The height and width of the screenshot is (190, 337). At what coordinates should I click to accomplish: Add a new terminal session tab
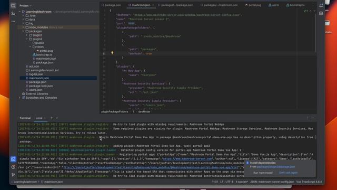click(x=52, y=118)
